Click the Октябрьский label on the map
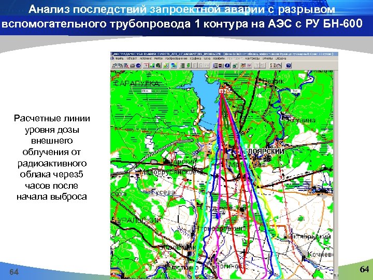The width and height of the screenshot is (373, 280). click(x=309, y=236)
